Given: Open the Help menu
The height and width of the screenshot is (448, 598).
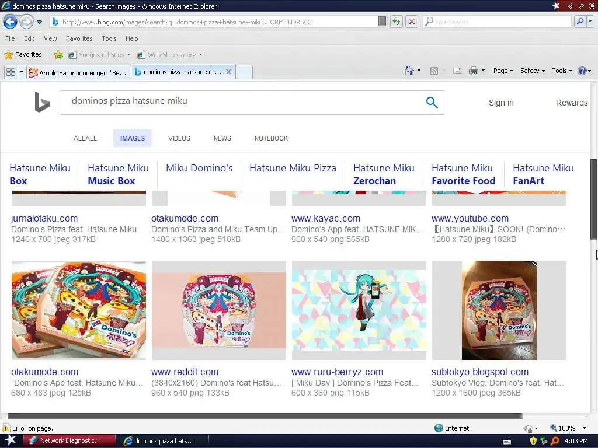Looking at the screenshot, I should (x=131, y=38).
